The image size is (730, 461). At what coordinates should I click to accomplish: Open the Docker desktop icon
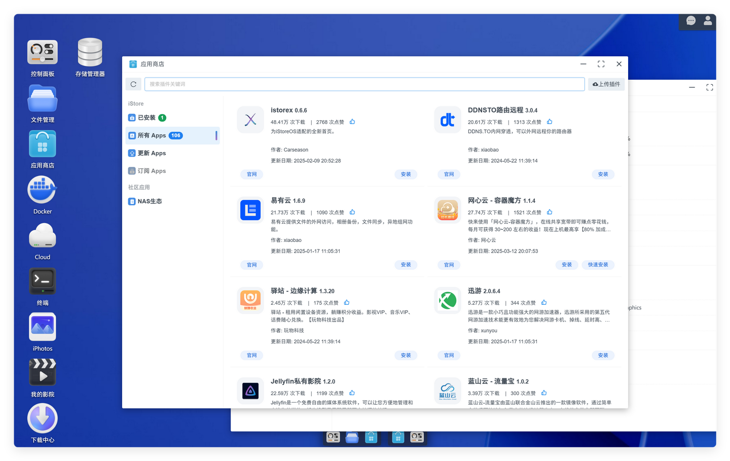tap(43, 190)
